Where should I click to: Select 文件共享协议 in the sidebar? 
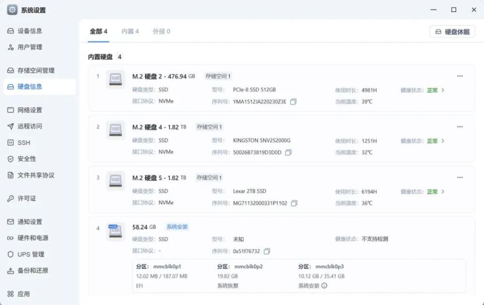(x=35, y=175)
